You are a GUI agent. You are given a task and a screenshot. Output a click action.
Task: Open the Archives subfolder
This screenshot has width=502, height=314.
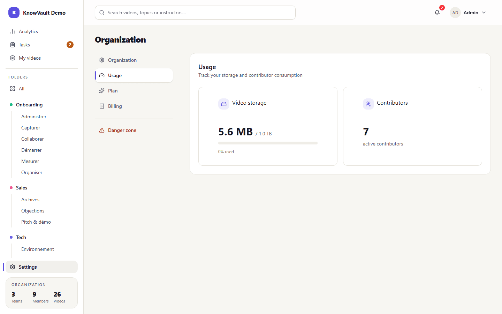pos(30,200)
